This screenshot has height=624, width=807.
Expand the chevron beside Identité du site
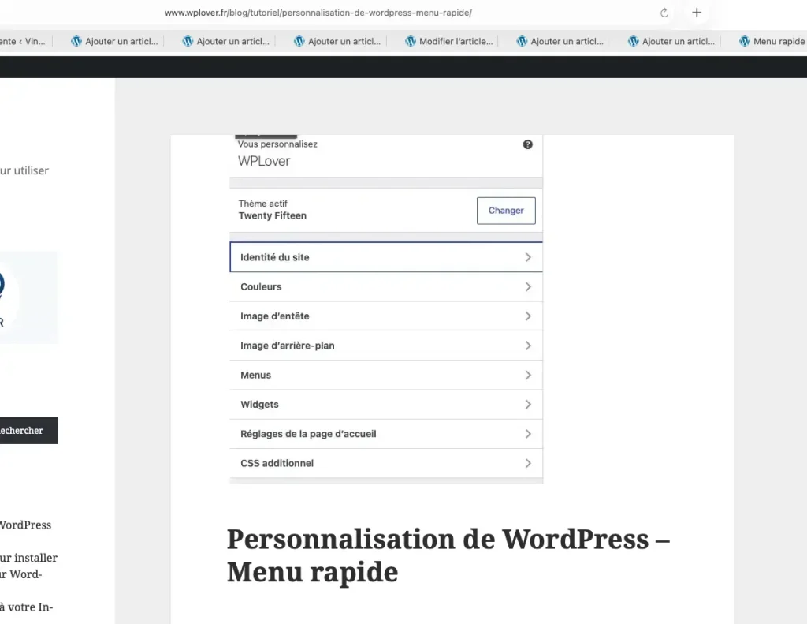click(528, 257)
